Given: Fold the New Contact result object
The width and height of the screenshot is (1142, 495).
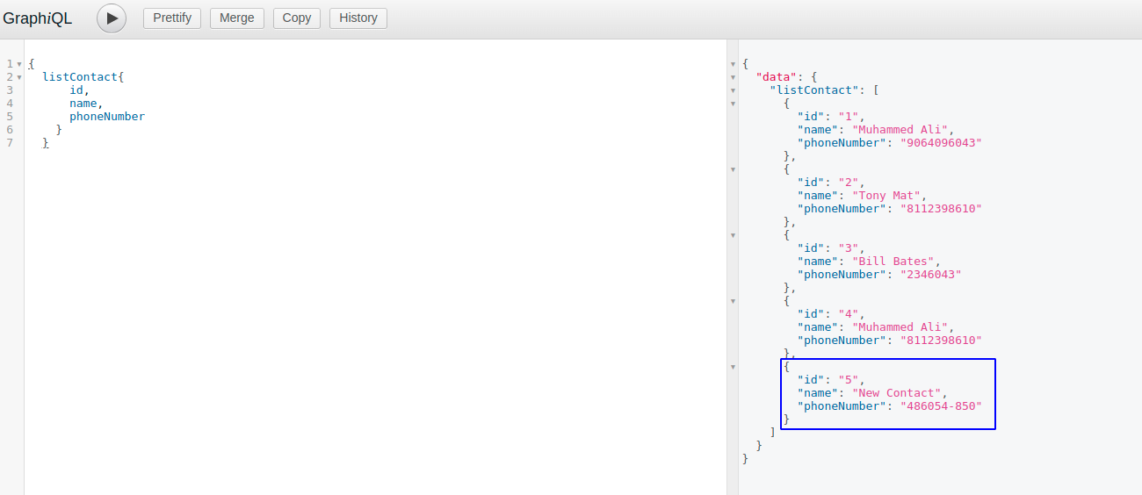Looking at the screenshot, I should pos(733,367).
